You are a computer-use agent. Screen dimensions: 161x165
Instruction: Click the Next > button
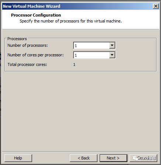pos(113,158)
